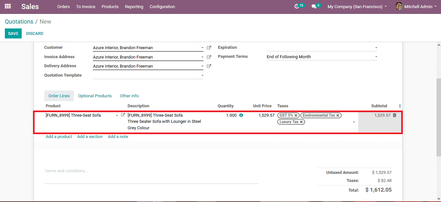
Task: Switch to Optional Products tab
Action: click(x=95, y=96)
